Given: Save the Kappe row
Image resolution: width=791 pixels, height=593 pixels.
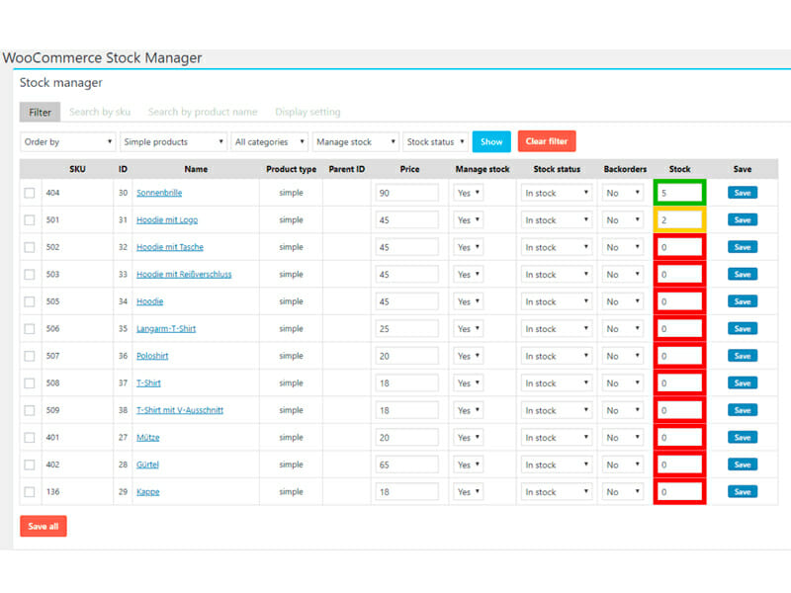Looking at the screenshot, I should (x=743, y=491).
